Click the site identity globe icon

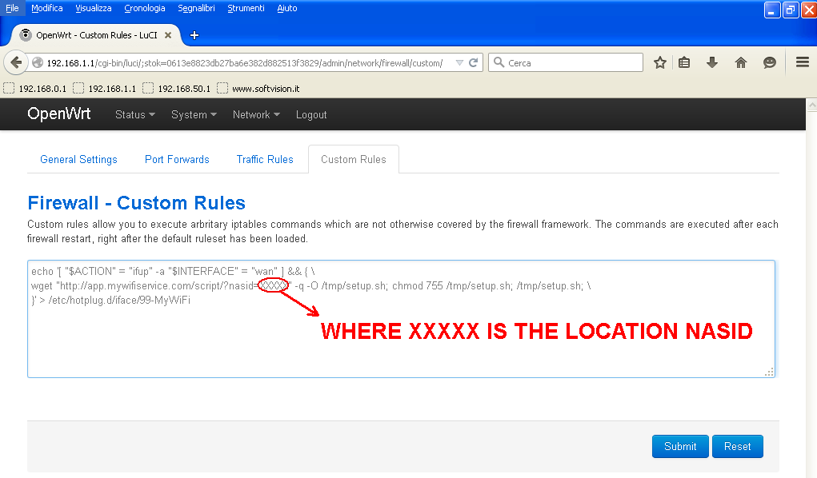(38, 63)
